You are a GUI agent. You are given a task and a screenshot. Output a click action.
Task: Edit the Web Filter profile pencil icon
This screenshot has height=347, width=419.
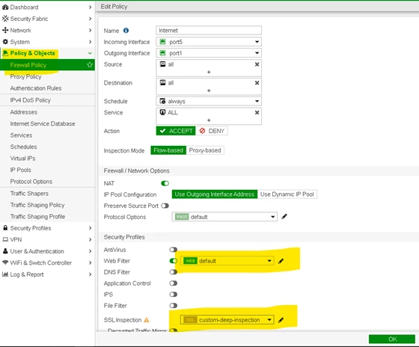(281, 261)
